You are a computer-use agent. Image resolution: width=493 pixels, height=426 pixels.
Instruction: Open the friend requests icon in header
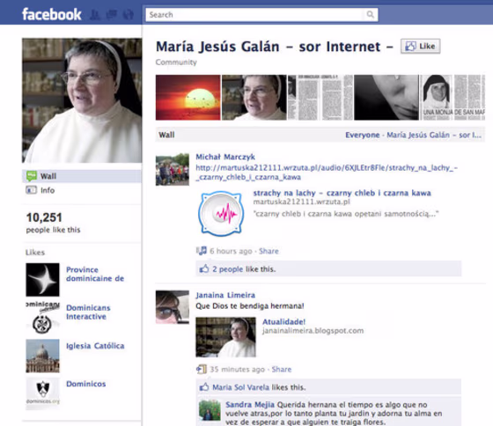[x=95, y=14]
